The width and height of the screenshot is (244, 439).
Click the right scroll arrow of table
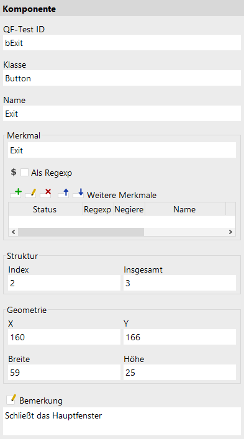230,232
